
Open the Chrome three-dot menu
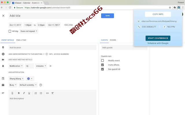click(x=183, y=7)
